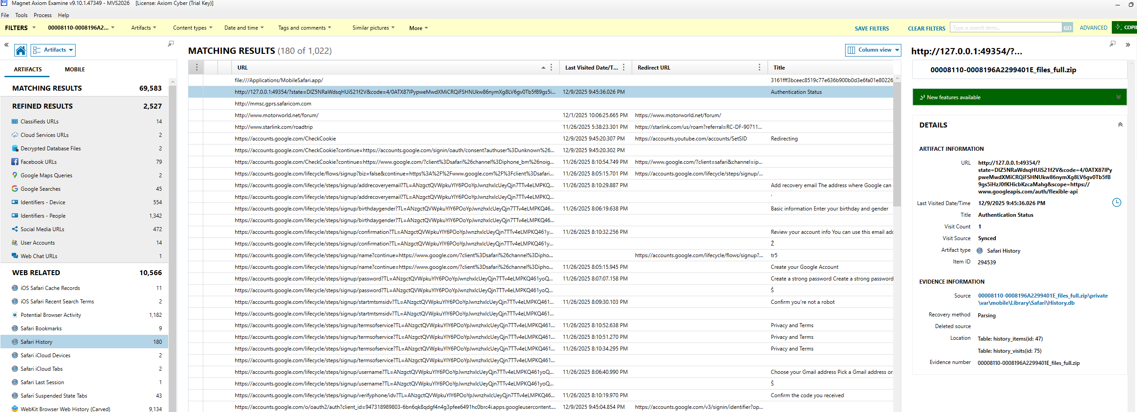Open the URL column options three-dot icon
Viewport: 1137px width, 412px height.
(x=551, y=68)
